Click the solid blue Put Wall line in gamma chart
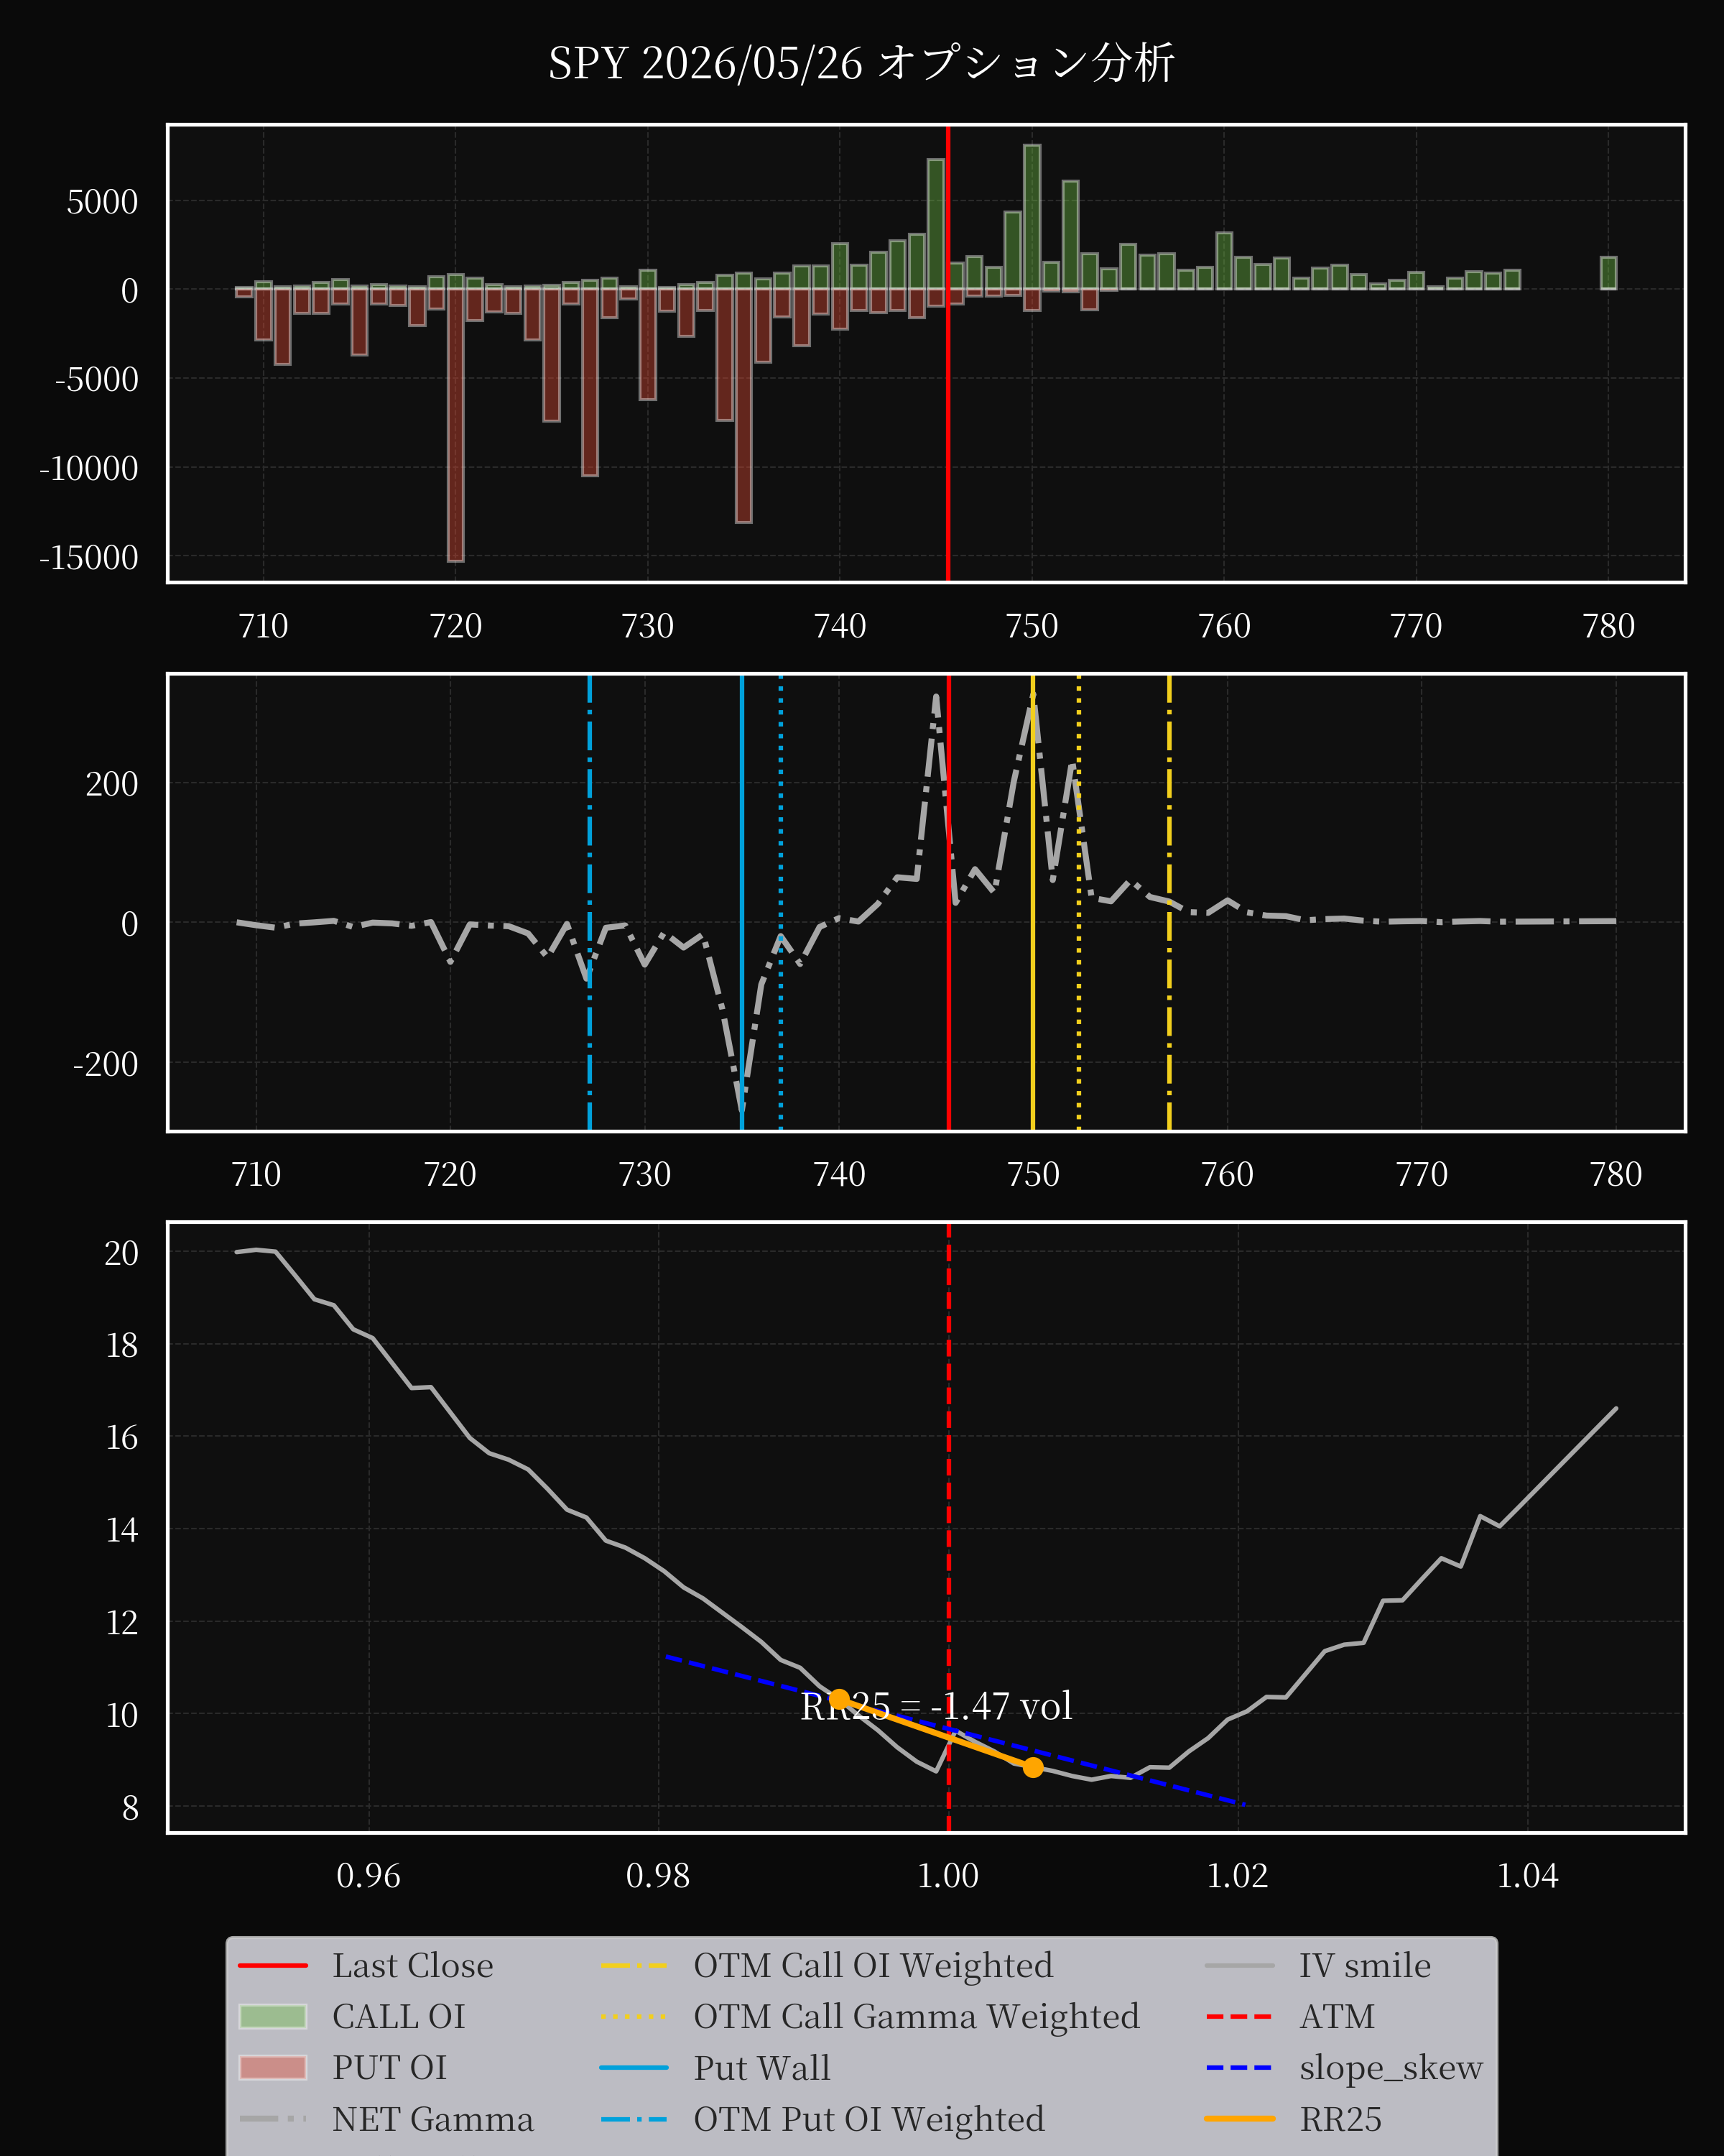The image size is (1724, 2156). coord(741,902)
